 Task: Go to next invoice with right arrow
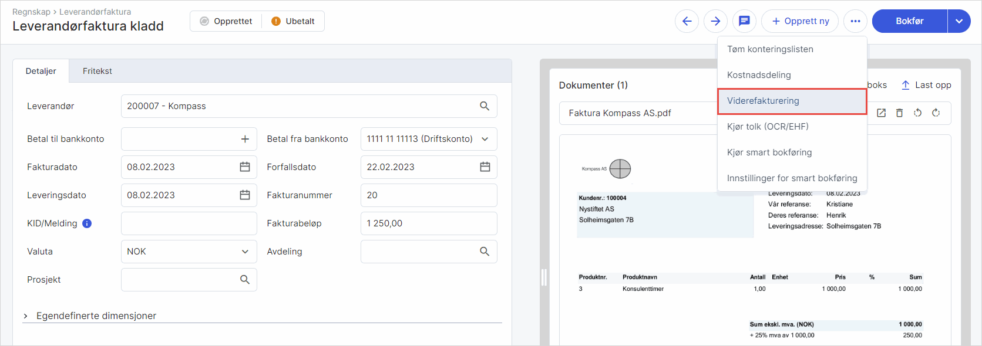click(x=715, y=21)
